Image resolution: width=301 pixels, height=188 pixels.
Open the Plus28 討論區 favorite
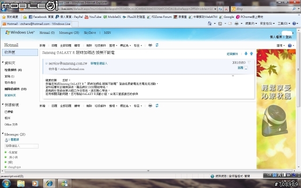tap(134, 17)
